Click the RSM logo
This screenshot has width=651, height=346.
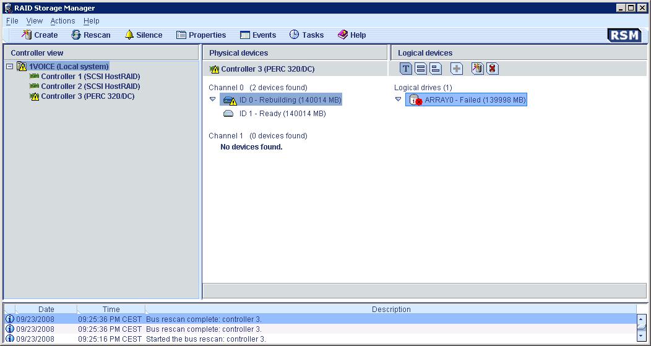coord(624,35)
